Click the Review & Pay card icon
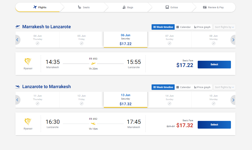The width and height of the screenshot is (252, 150). (205, 7)
